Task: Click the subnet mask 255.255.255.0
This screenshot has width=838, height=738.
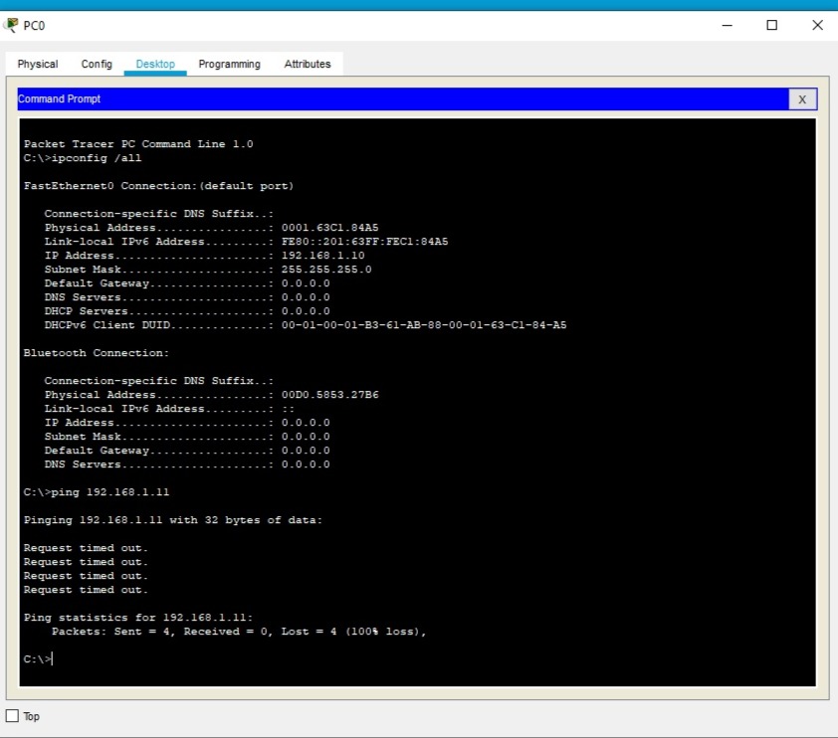Action: pyautogui.click(x=326, y=270)
